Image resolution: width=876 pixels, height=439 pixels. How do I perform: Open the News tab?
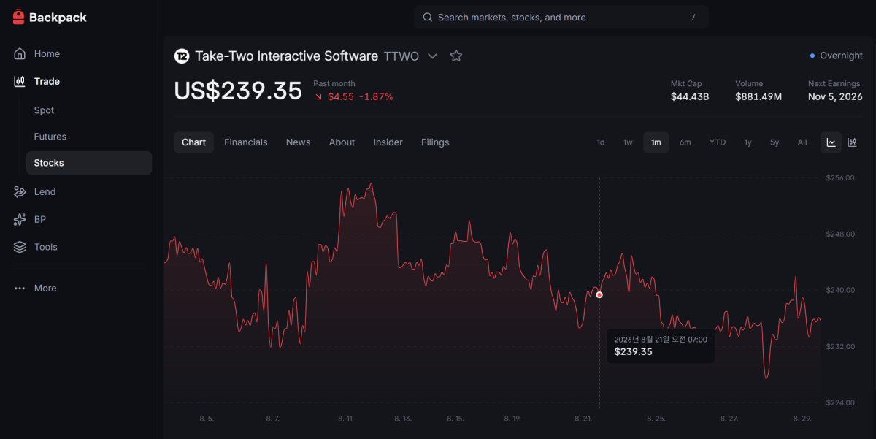pos(298,142)
